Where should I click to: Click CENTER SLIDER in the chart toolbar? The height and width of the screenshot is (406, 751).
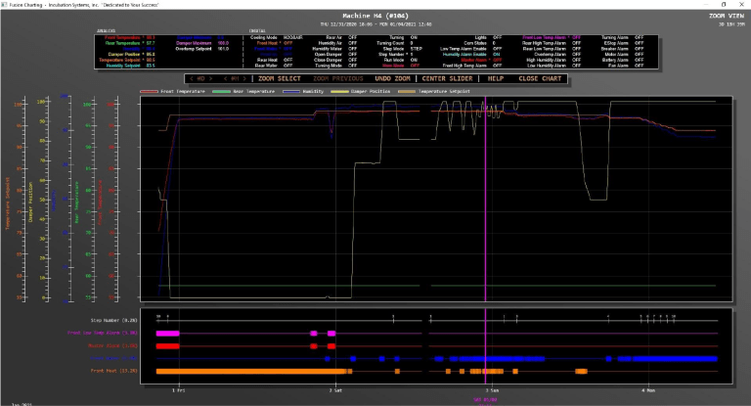coord(446,78)
